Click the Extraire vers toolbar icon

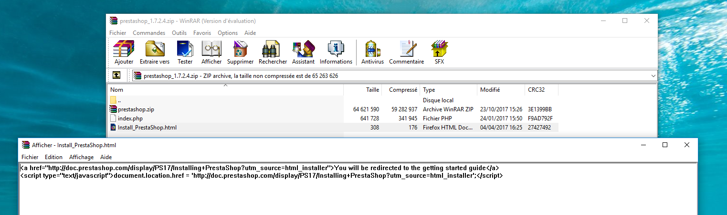tap(155, 49)
